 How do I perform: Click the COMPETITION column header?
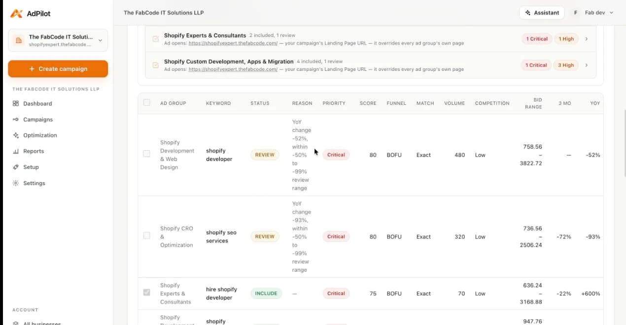click(492, 103)
